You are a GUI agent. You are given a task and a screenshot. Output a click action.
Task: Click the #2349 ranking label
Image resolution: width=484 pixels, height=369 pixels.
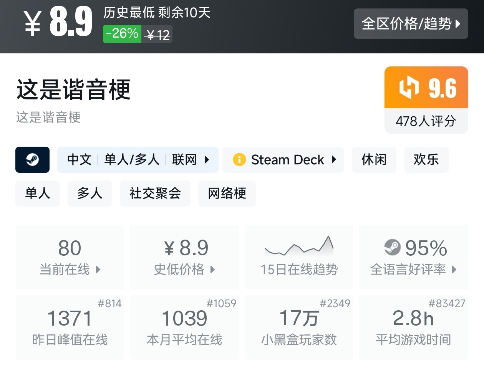coord(335,303)
